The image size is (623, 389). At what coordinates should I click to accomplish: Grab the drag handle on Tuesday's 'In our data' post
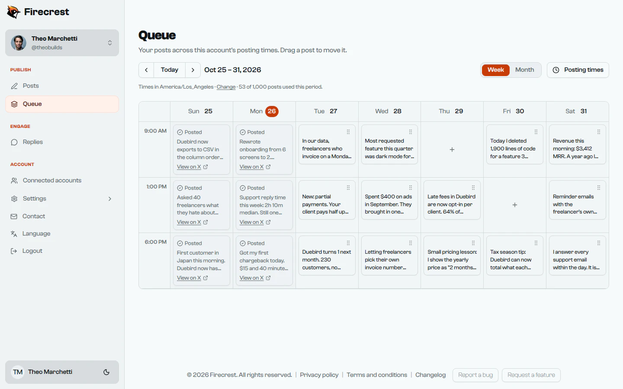(x=348, y=132)
